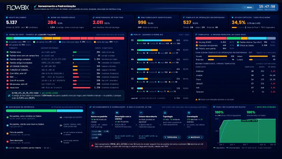Click the warning triangle in templates panel footer
This screenshot has width=282, height=159.
(197, 99)
